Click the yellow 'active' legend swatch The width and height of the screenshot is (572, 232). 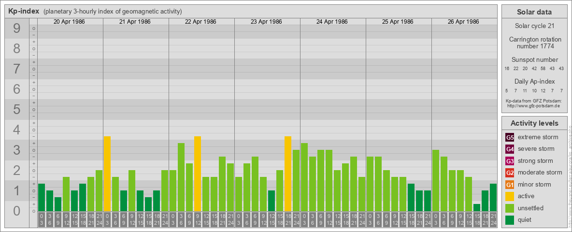(510, 196)
